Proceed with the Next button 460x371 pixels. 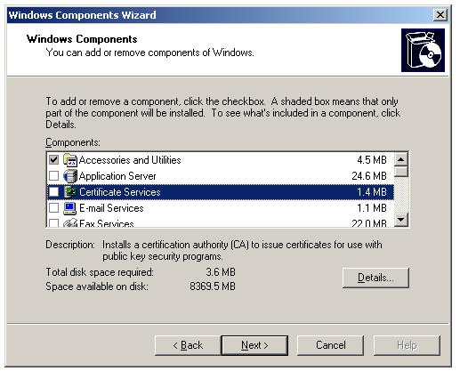[x=254, y=345]
